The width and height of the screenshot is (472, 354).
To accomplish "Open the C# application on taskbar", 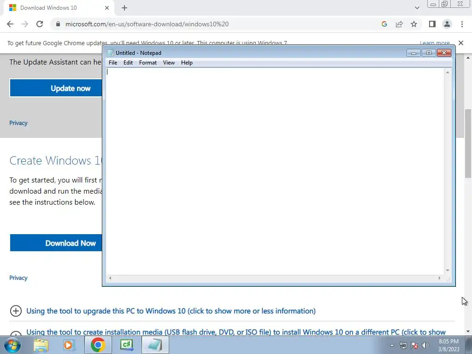I will pos(126,345).
